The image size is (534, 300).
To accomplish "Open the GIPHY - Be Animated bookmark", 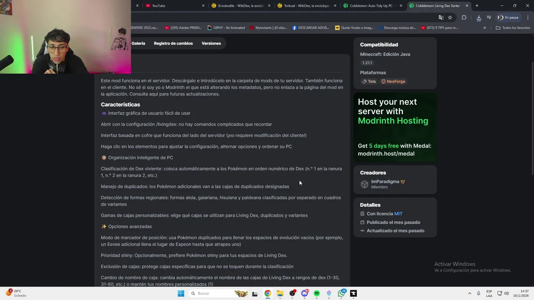I will [226, 28].
